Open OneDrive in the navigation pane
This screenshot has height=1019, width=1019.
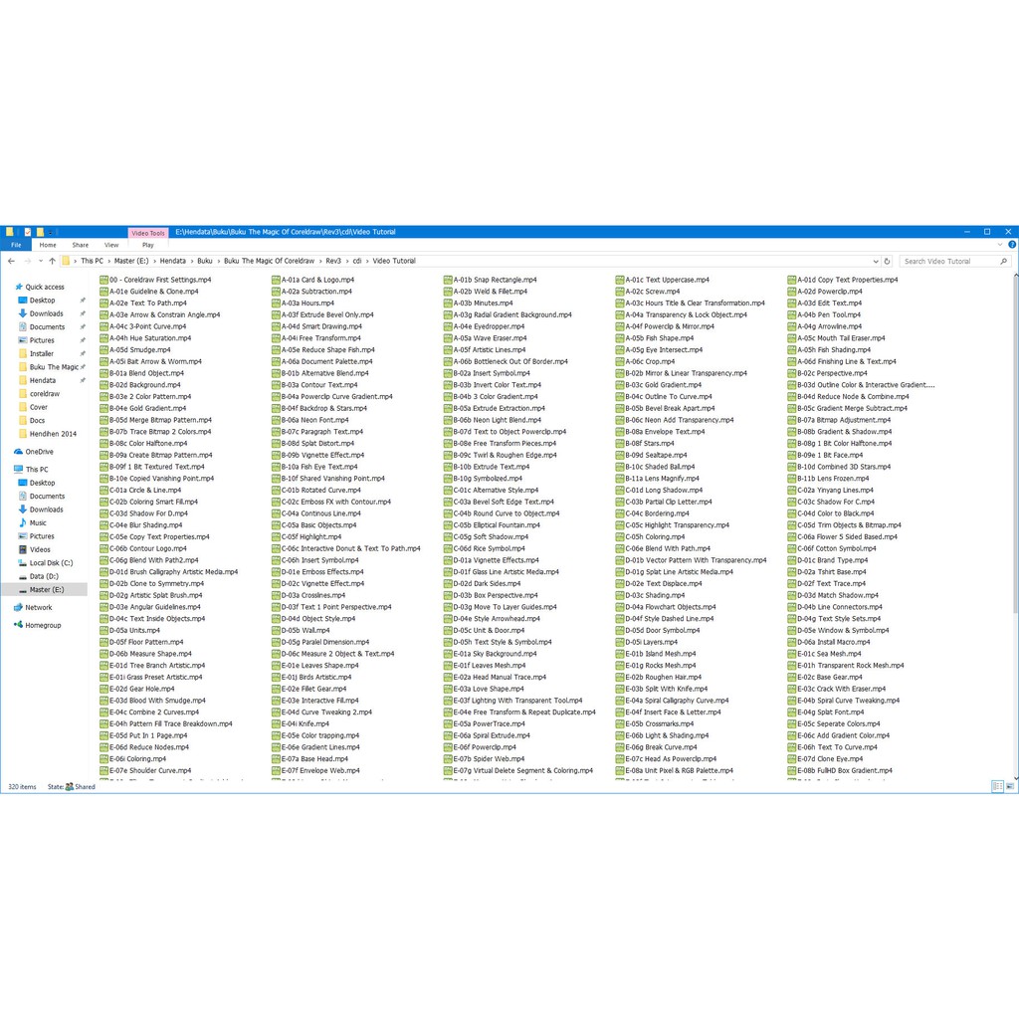click(39, 452)
